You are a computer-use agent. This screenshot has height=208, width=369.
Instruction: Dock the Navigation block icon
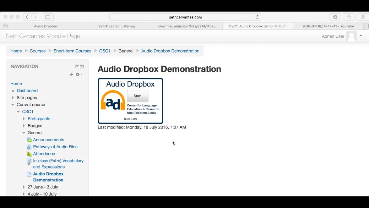(x=82, y=66)
